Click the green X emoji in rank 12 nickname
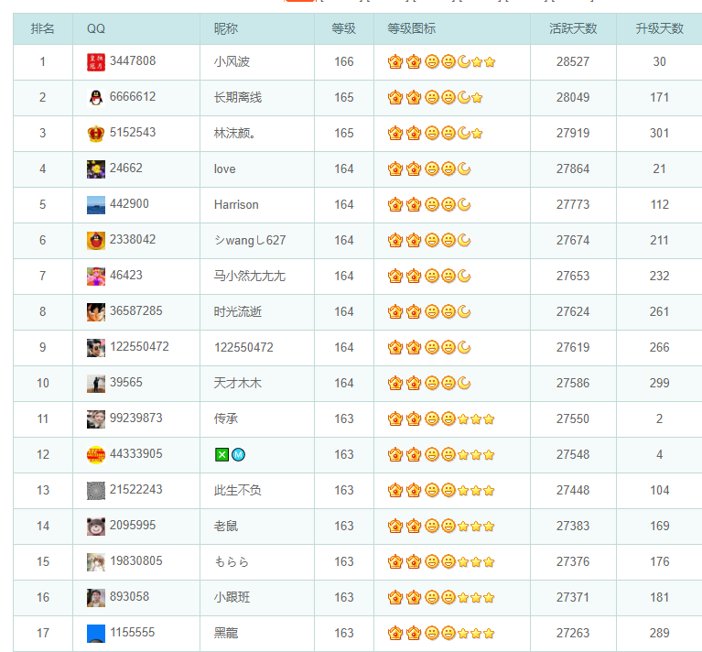Viewport: 702px width, 652px height. (x=221, y=455)
